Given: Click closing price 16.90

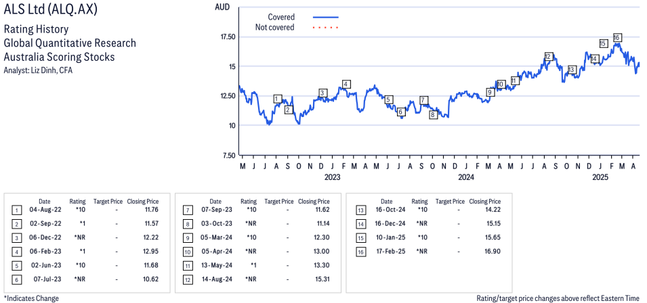Looking at the screenshot, I should click(493, 252).
